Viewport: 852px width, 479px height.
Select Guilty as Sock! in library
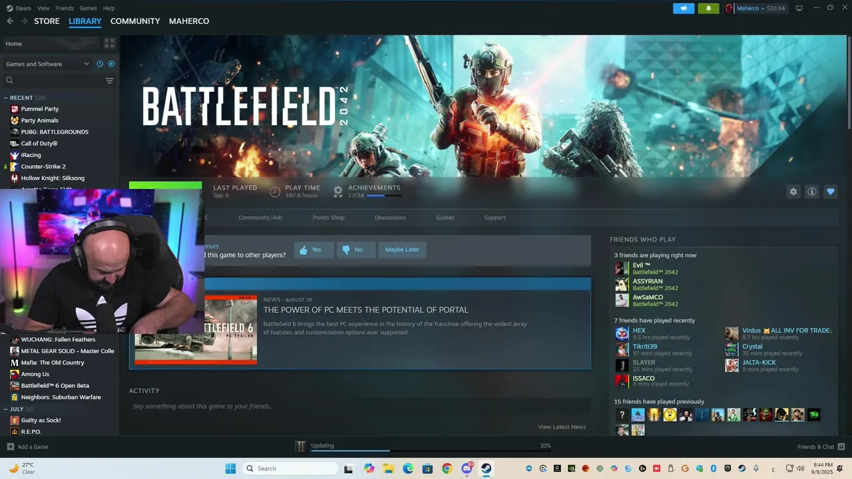(x=41, y=420)
